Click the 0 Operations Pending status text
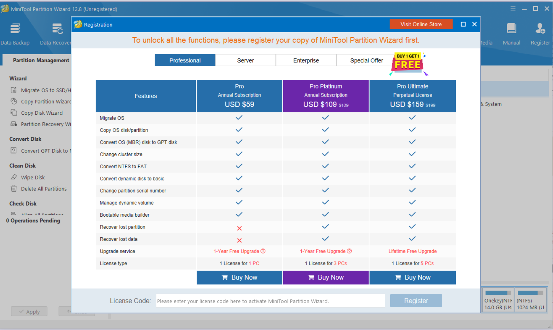553x330 pixels. click(x=33, y=221)
